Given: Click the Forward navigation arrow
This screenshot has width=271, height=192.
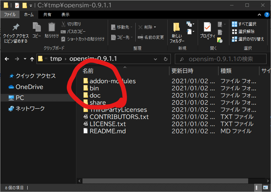Looking at the screenshot, I should click(x=17, y=59).
